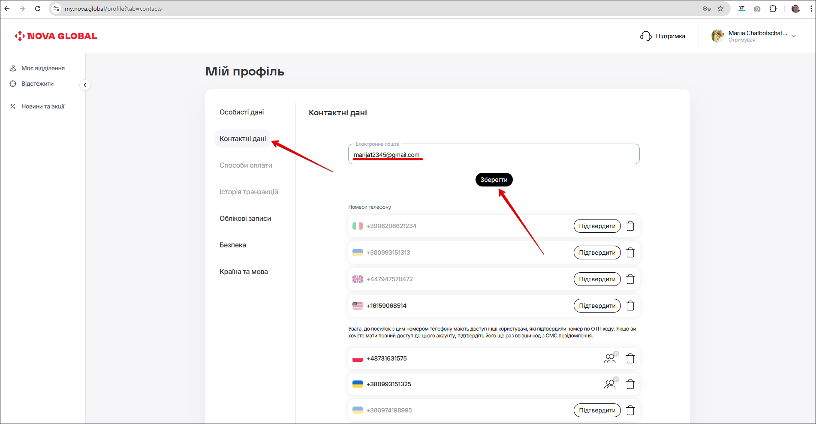Open Відстежити in the sidebar
Image resolution: width=816 pixels, height=424 pixels.
click(x=37, y=84)
